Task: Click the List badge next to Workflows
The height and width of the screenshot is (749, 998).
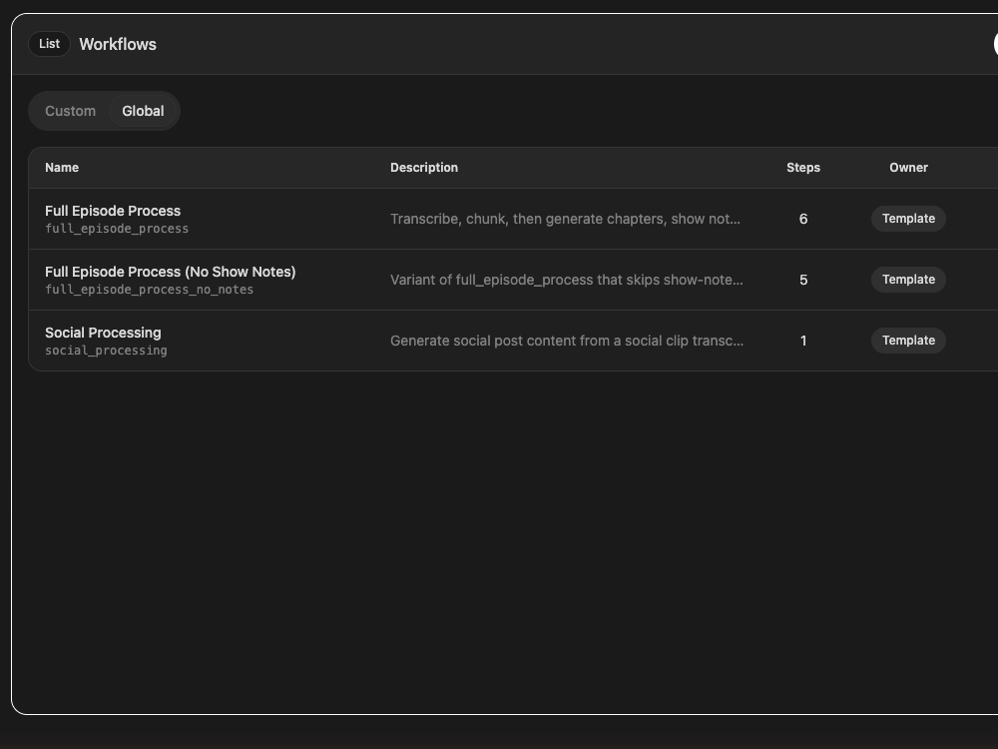Action: tap(49, 44)
